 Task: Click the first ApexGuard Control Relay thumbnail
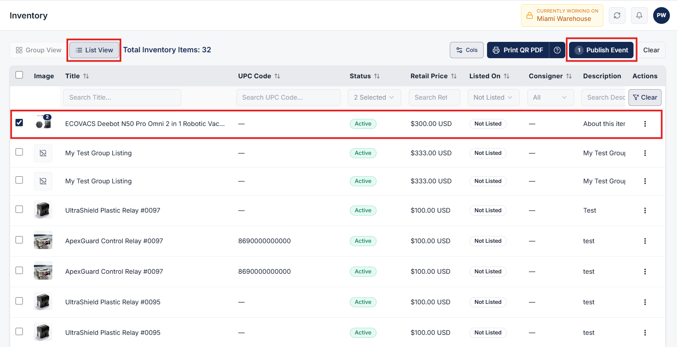click(43, 240)
